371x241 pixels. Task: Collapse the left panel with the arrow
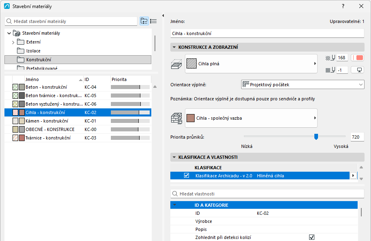(x=163, y=16)
